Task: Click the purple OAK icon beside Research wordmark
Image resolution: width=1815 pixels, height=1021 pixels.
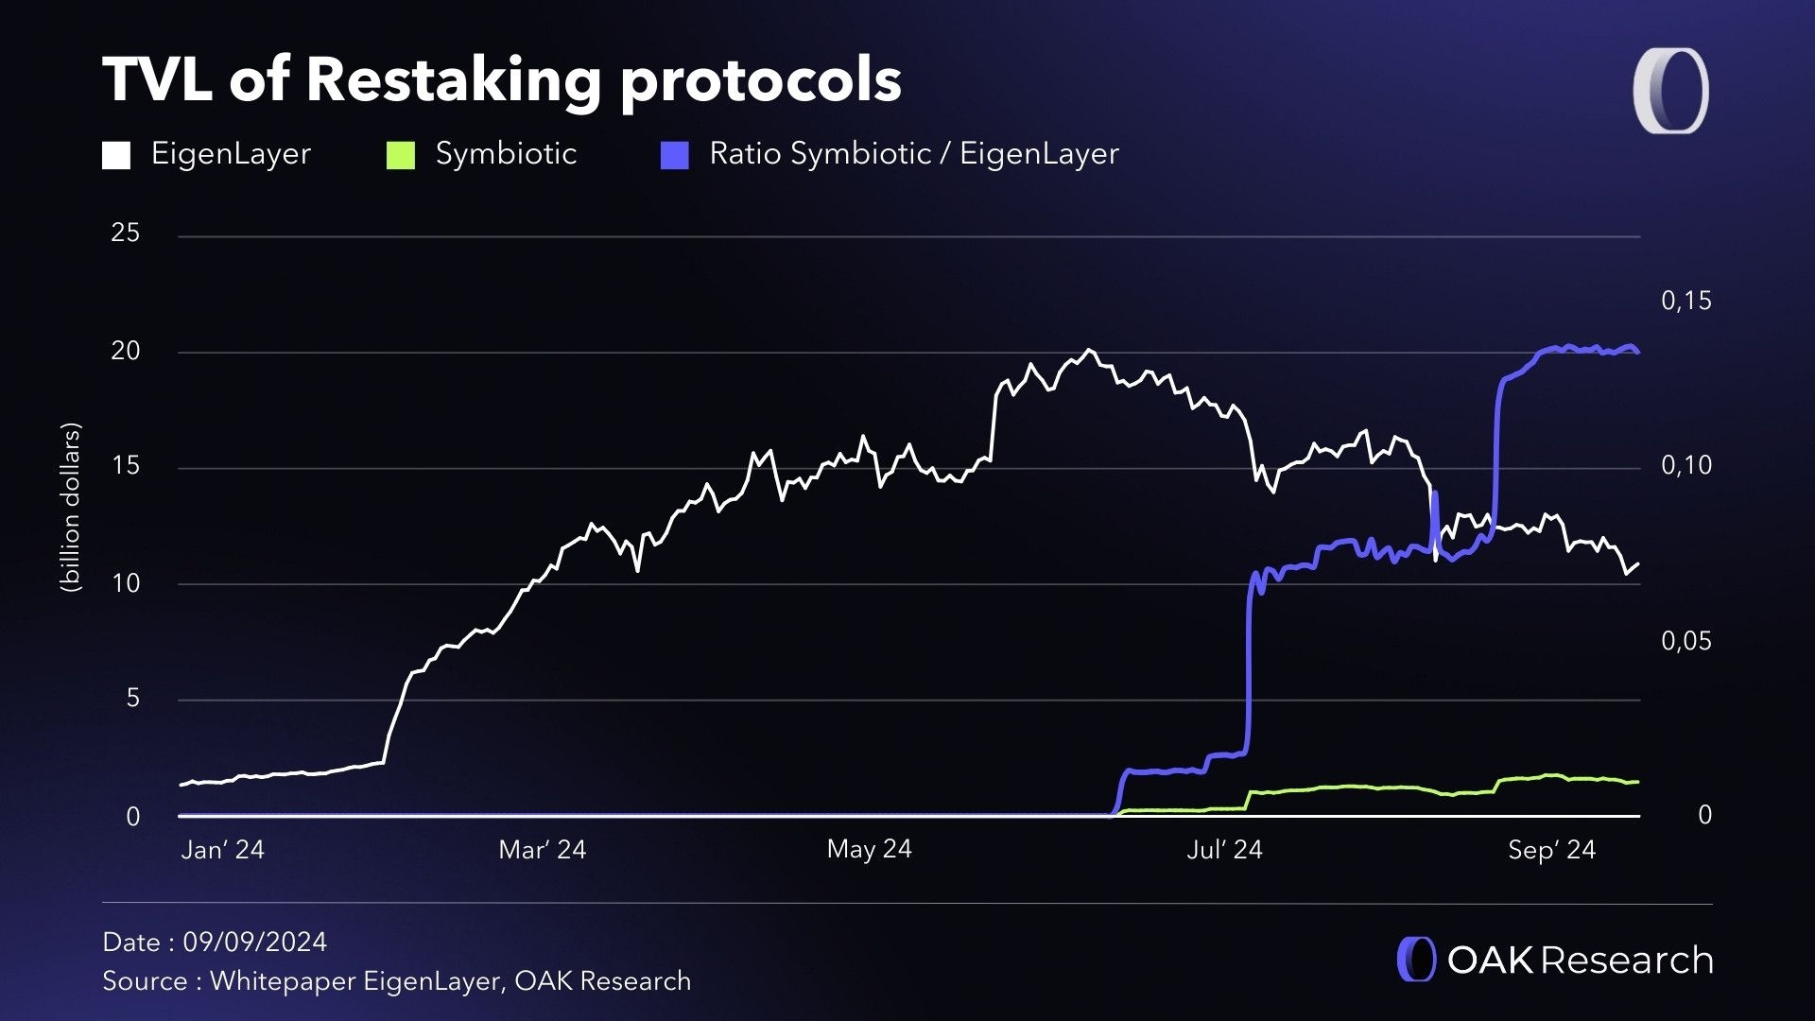Action: tap(1415, 960)
